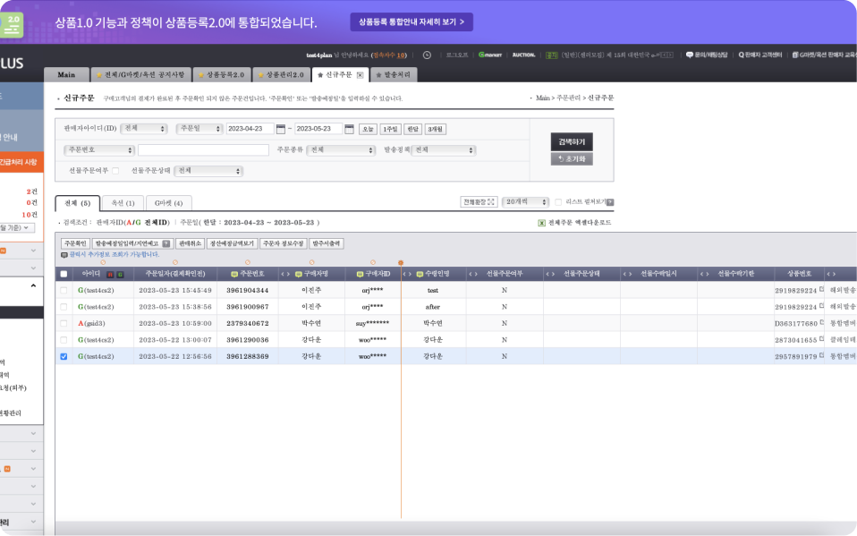Close the 신규주문 tab with its X icon
The height and width of the screenshot is (536, 857).
tap(360, 75)
